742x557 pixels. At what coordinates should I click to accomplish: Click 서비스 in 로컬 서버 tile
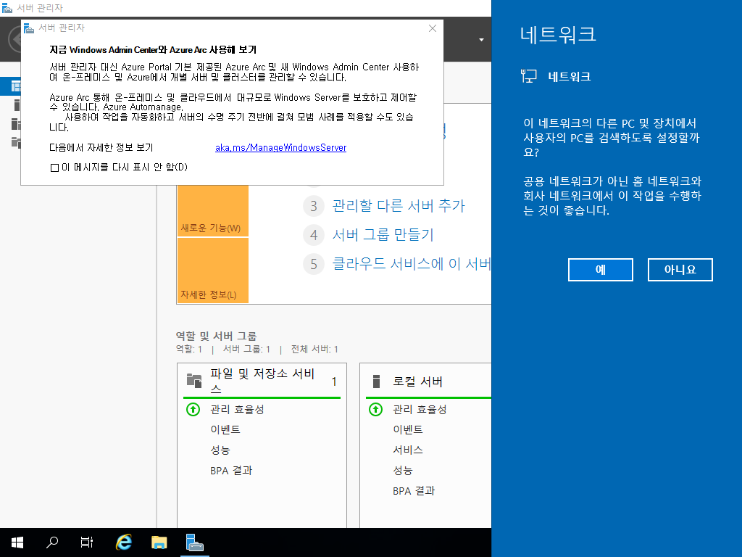coord(408,450)
